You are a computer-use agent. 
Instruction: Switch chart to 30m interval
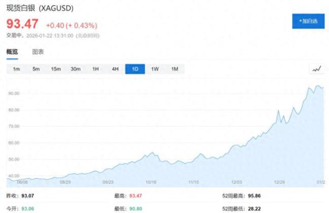[x=75, y=69]
